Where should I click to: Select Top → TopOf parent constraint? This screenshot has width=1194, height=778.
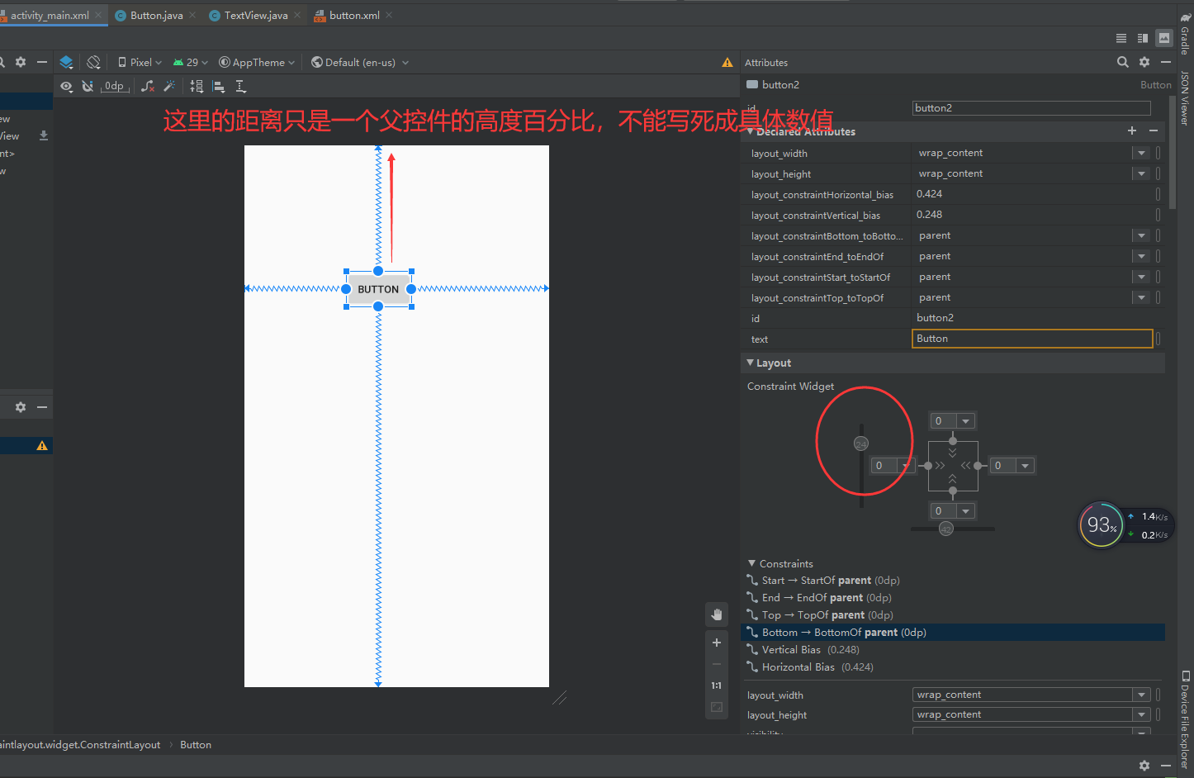954,615
